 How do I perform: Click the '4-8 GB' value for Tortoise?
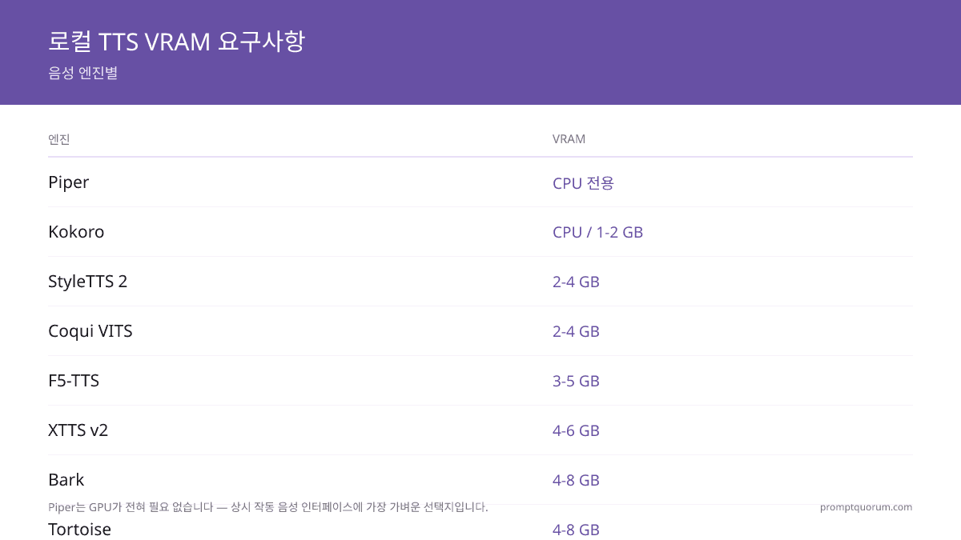[x=576, y=530]
